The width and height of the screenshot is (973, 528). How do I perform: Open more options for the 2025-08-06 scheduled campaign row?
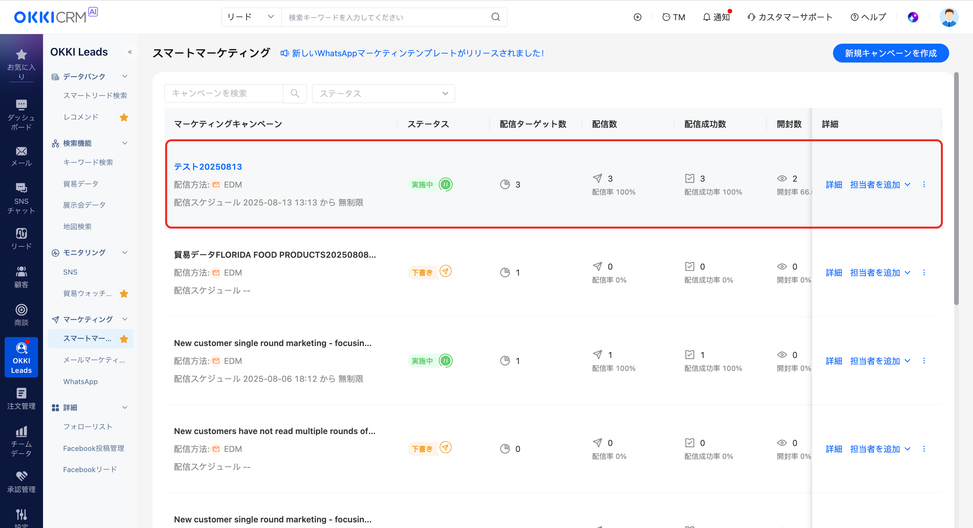[x=924, y=361]
